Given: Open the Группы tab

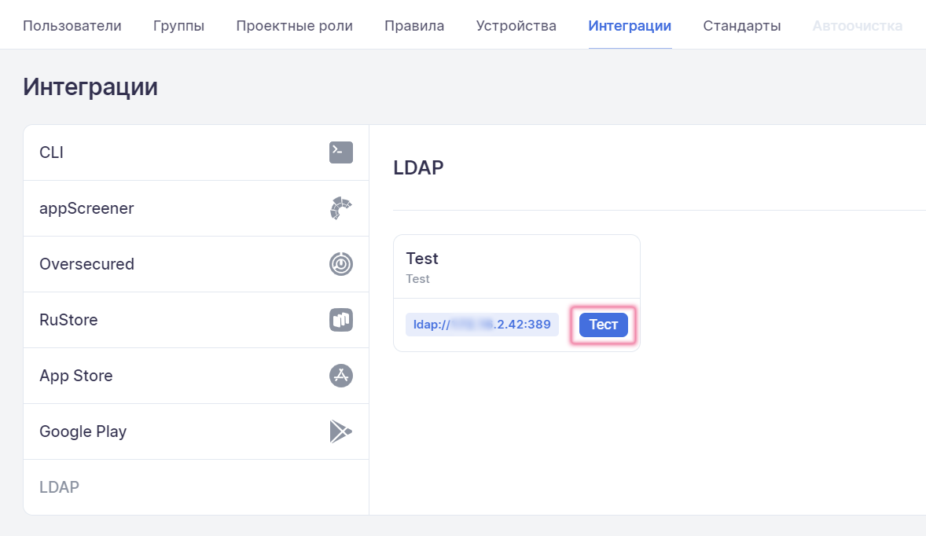Looking at the screenshot, I should tap(178, 26).
